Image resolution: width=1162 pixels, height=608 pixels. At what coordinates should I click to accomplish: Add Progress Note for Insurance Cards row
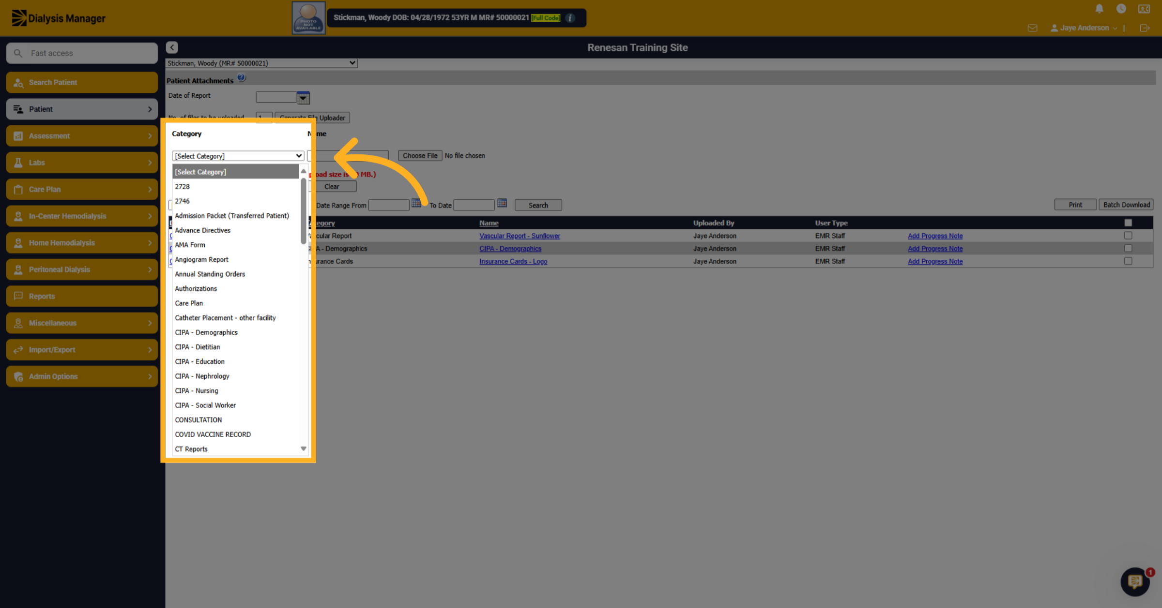[x=935, y=261]
